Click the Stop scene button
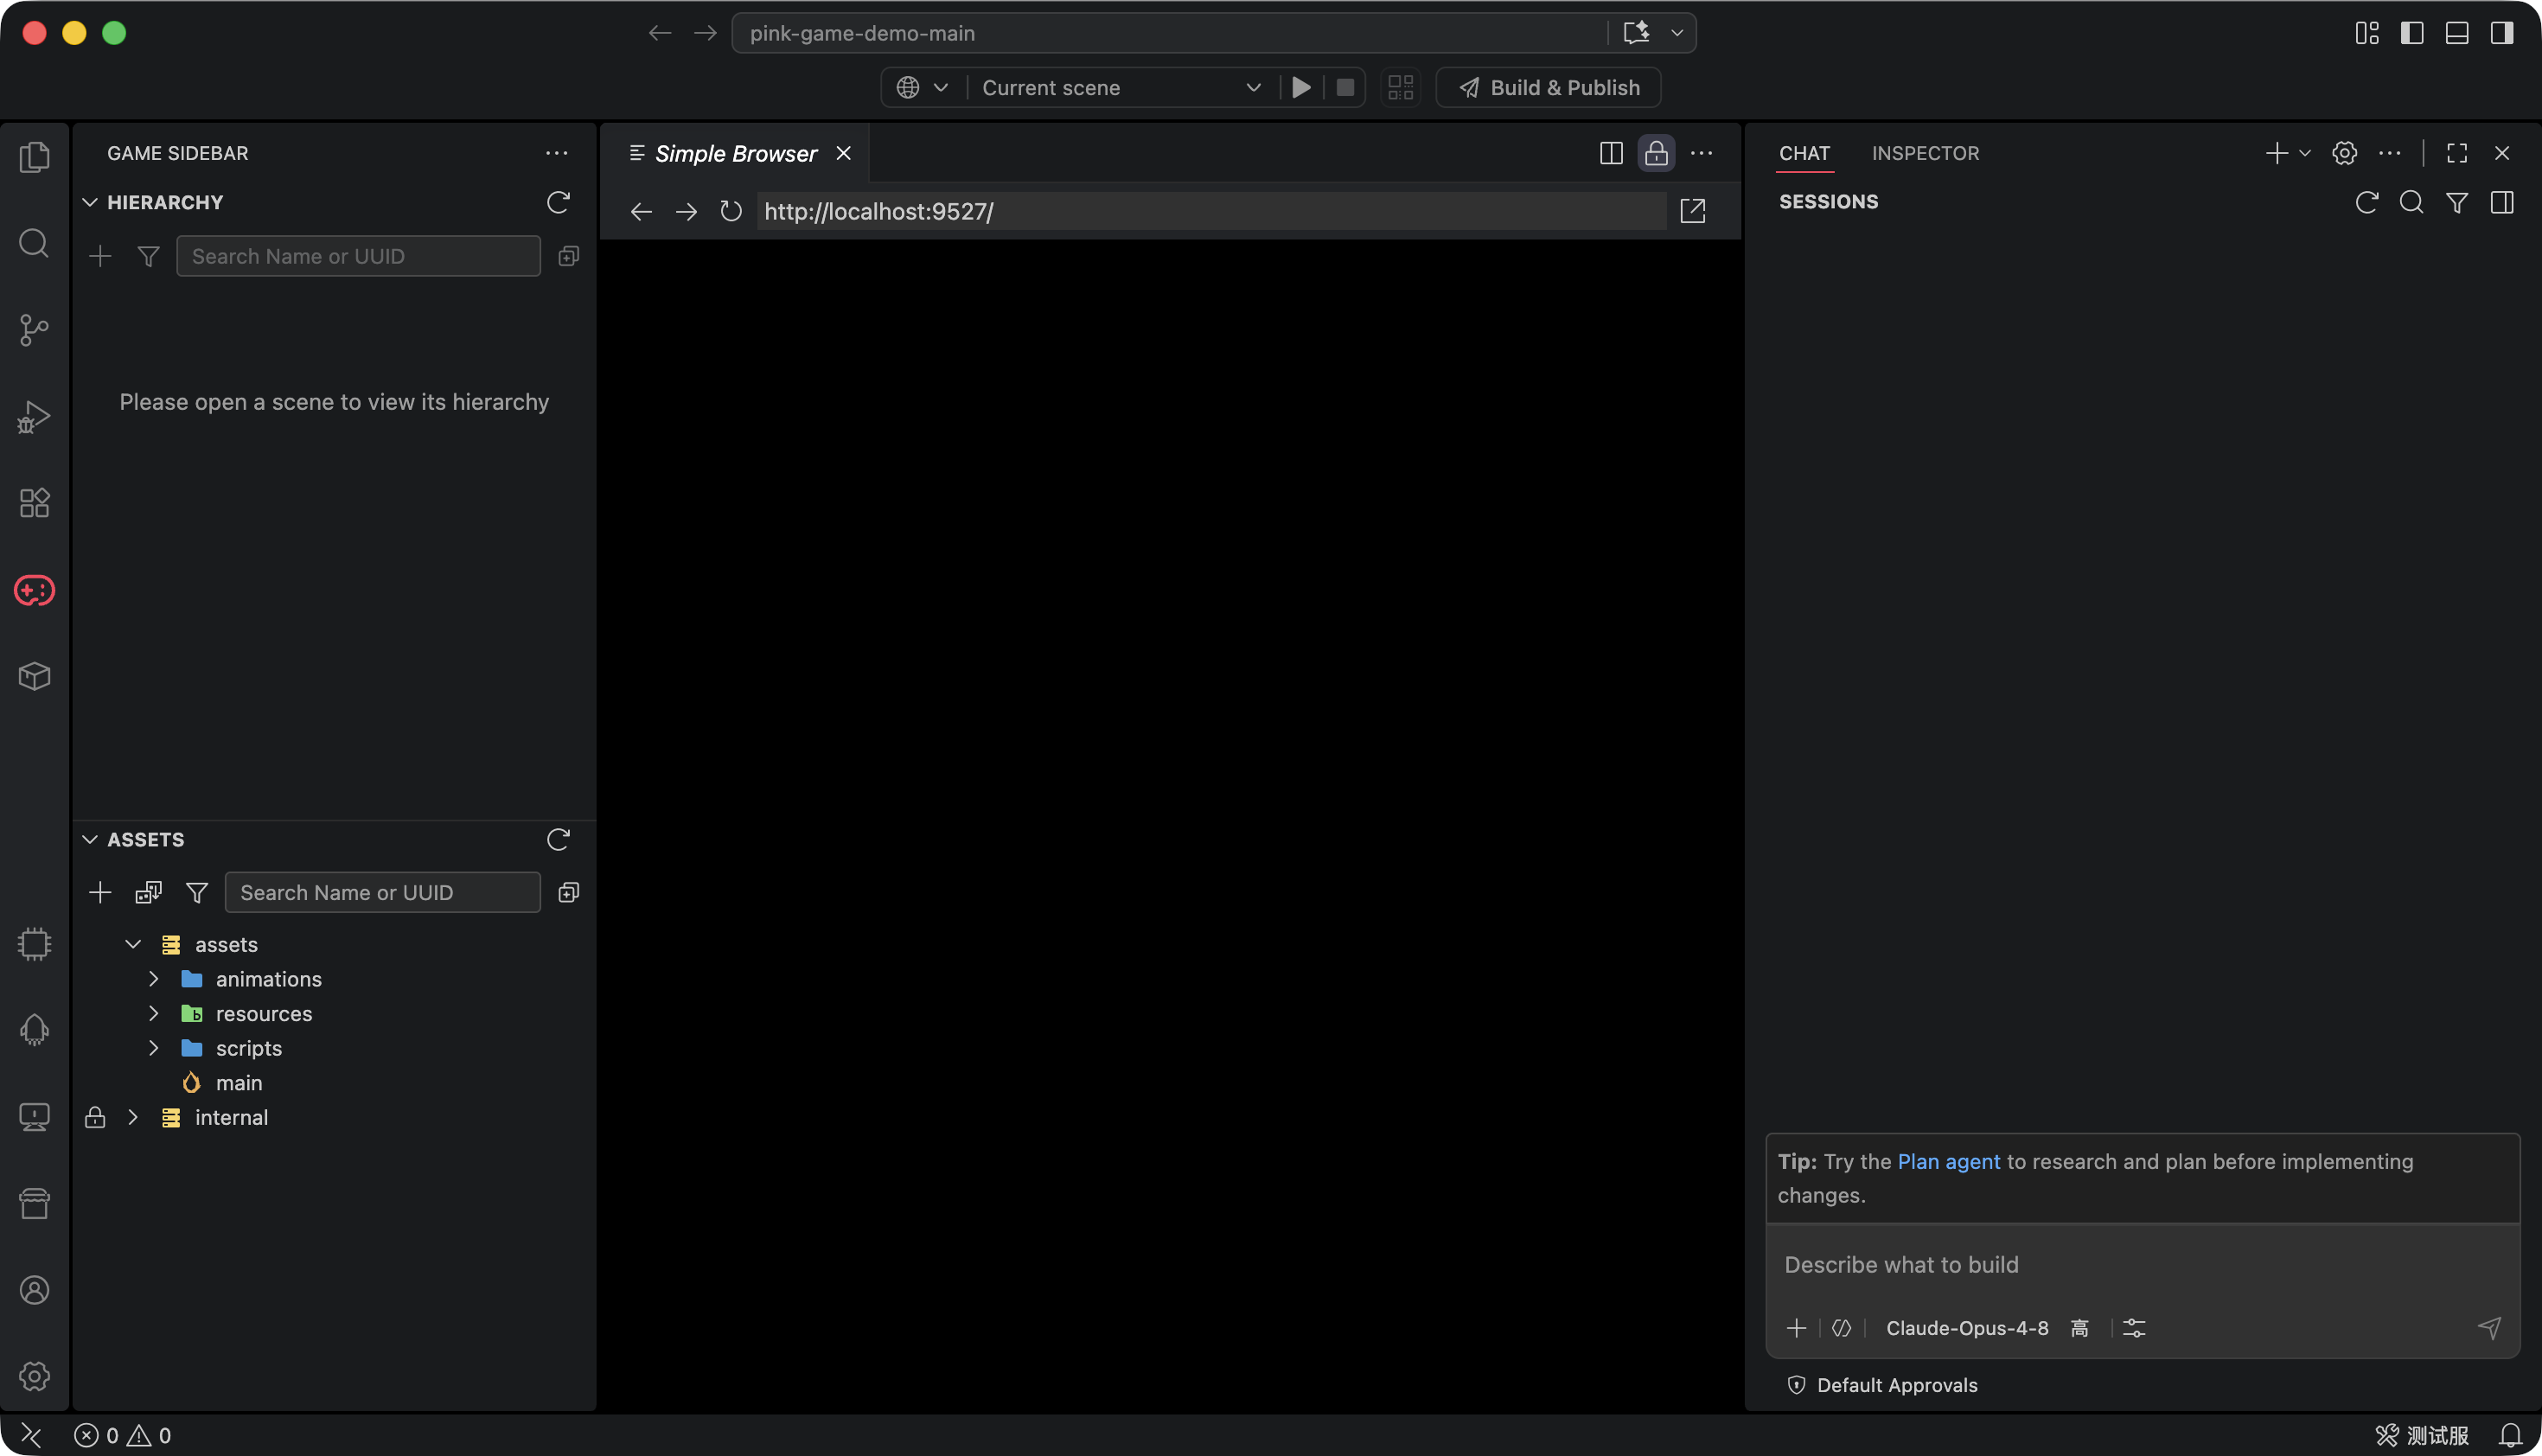 1345,87
